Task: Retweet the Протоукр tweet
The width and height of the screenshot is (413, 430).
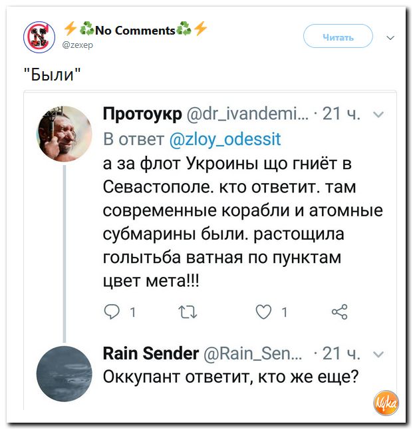Action: [188, 312]
